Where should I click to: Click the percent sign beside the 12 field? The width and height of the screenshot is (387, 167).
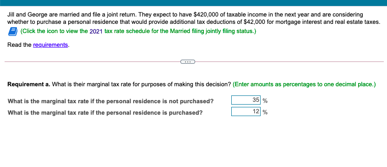point(265,112)
